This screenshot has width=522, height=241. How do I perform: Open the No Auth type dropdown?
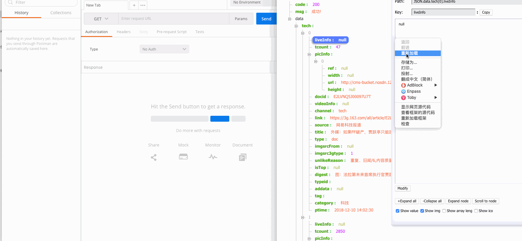point(164,49)
